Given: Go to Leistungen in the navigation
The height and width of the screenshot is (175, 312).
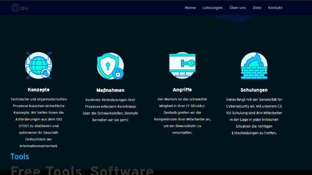Looking at the screenshot, I should click(212, 8).
